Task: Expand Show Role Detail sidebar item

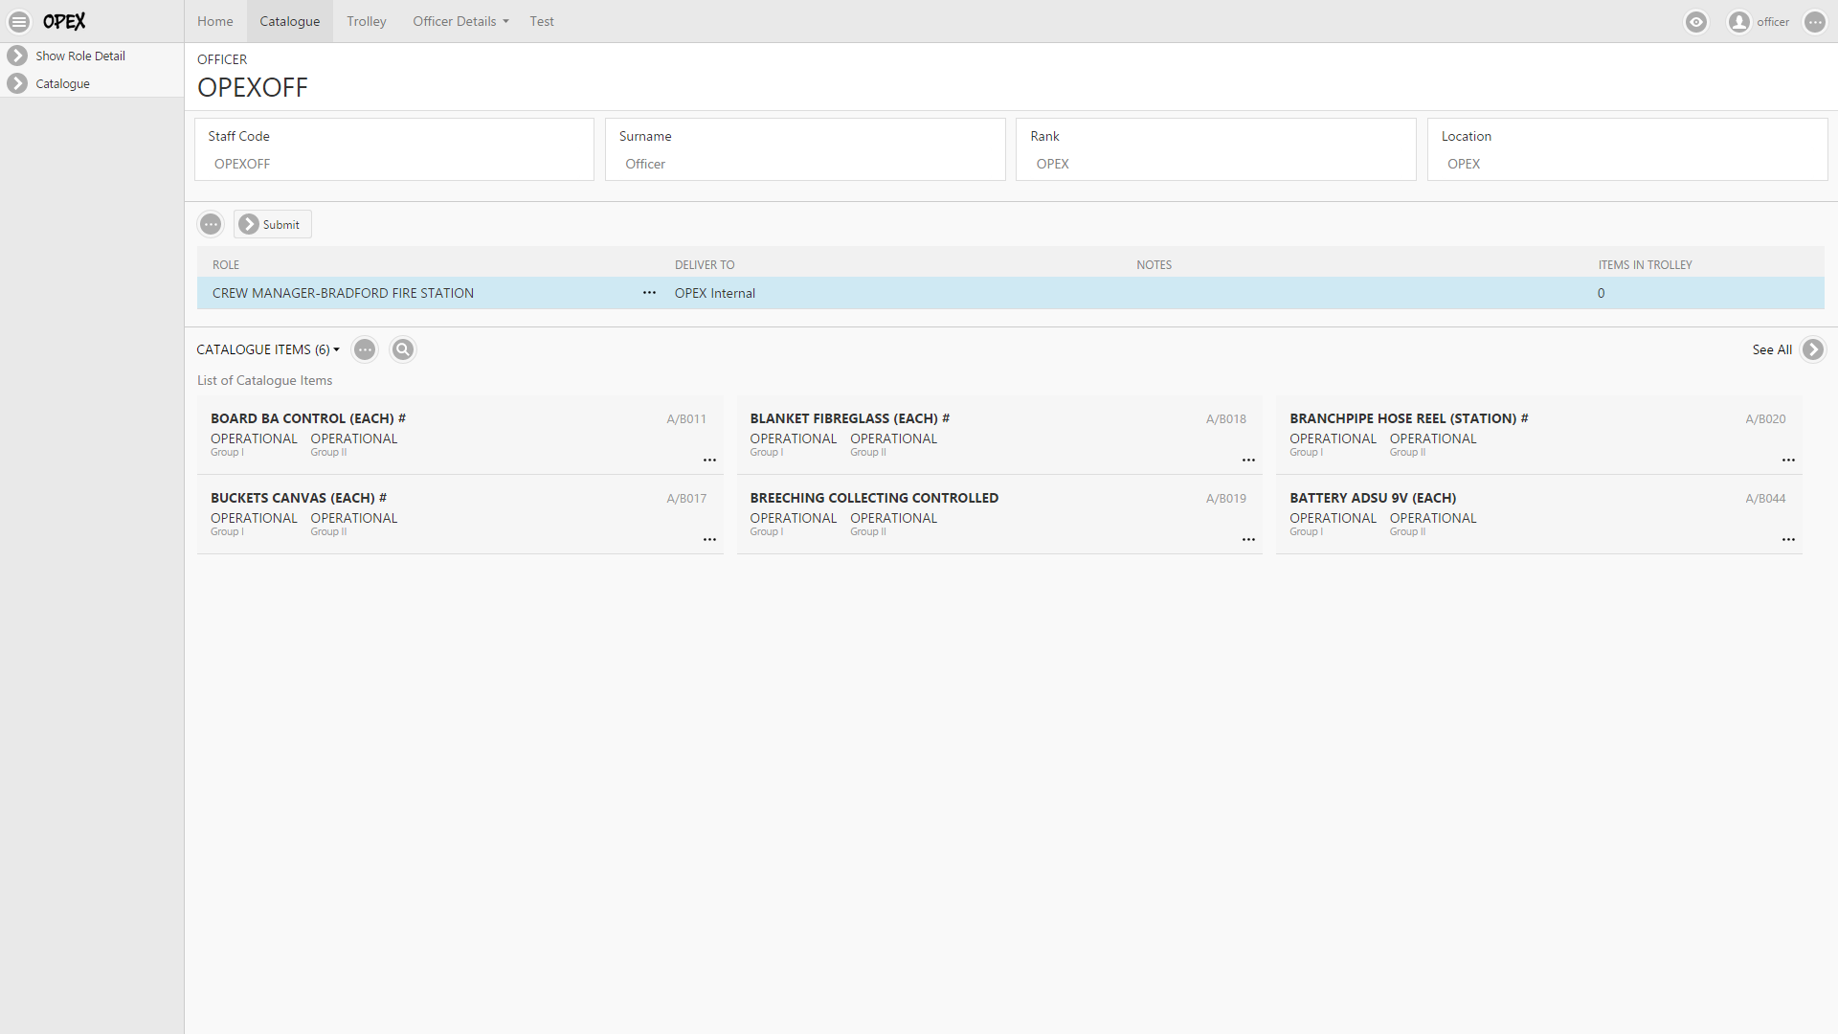Action: click(x=17, y=56)
